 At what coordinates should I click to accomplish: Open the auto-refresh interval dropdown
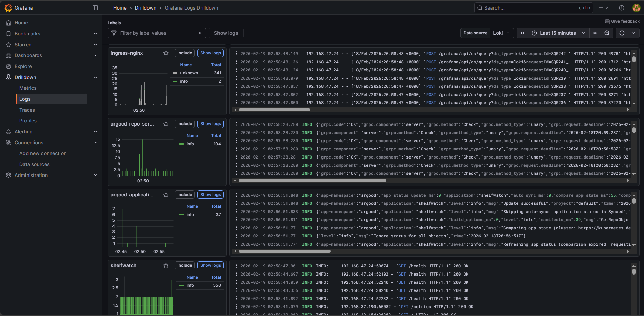(x=634, y=33)
